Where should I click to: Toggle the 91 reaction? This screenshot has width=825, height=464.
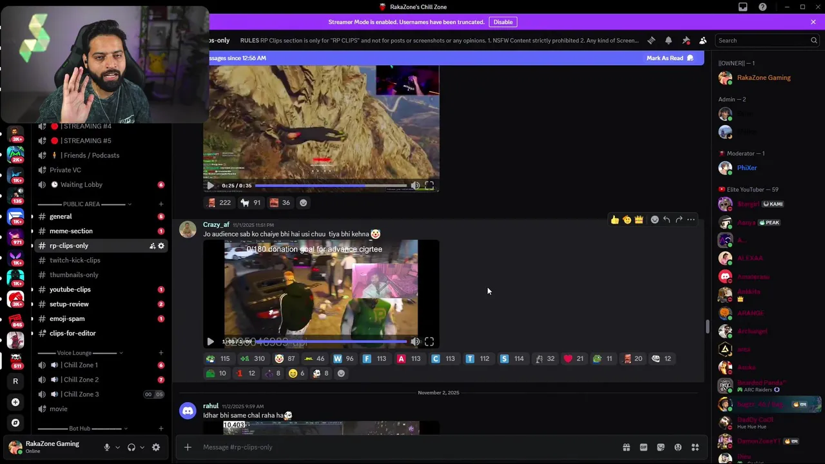[x=251, y=202]
